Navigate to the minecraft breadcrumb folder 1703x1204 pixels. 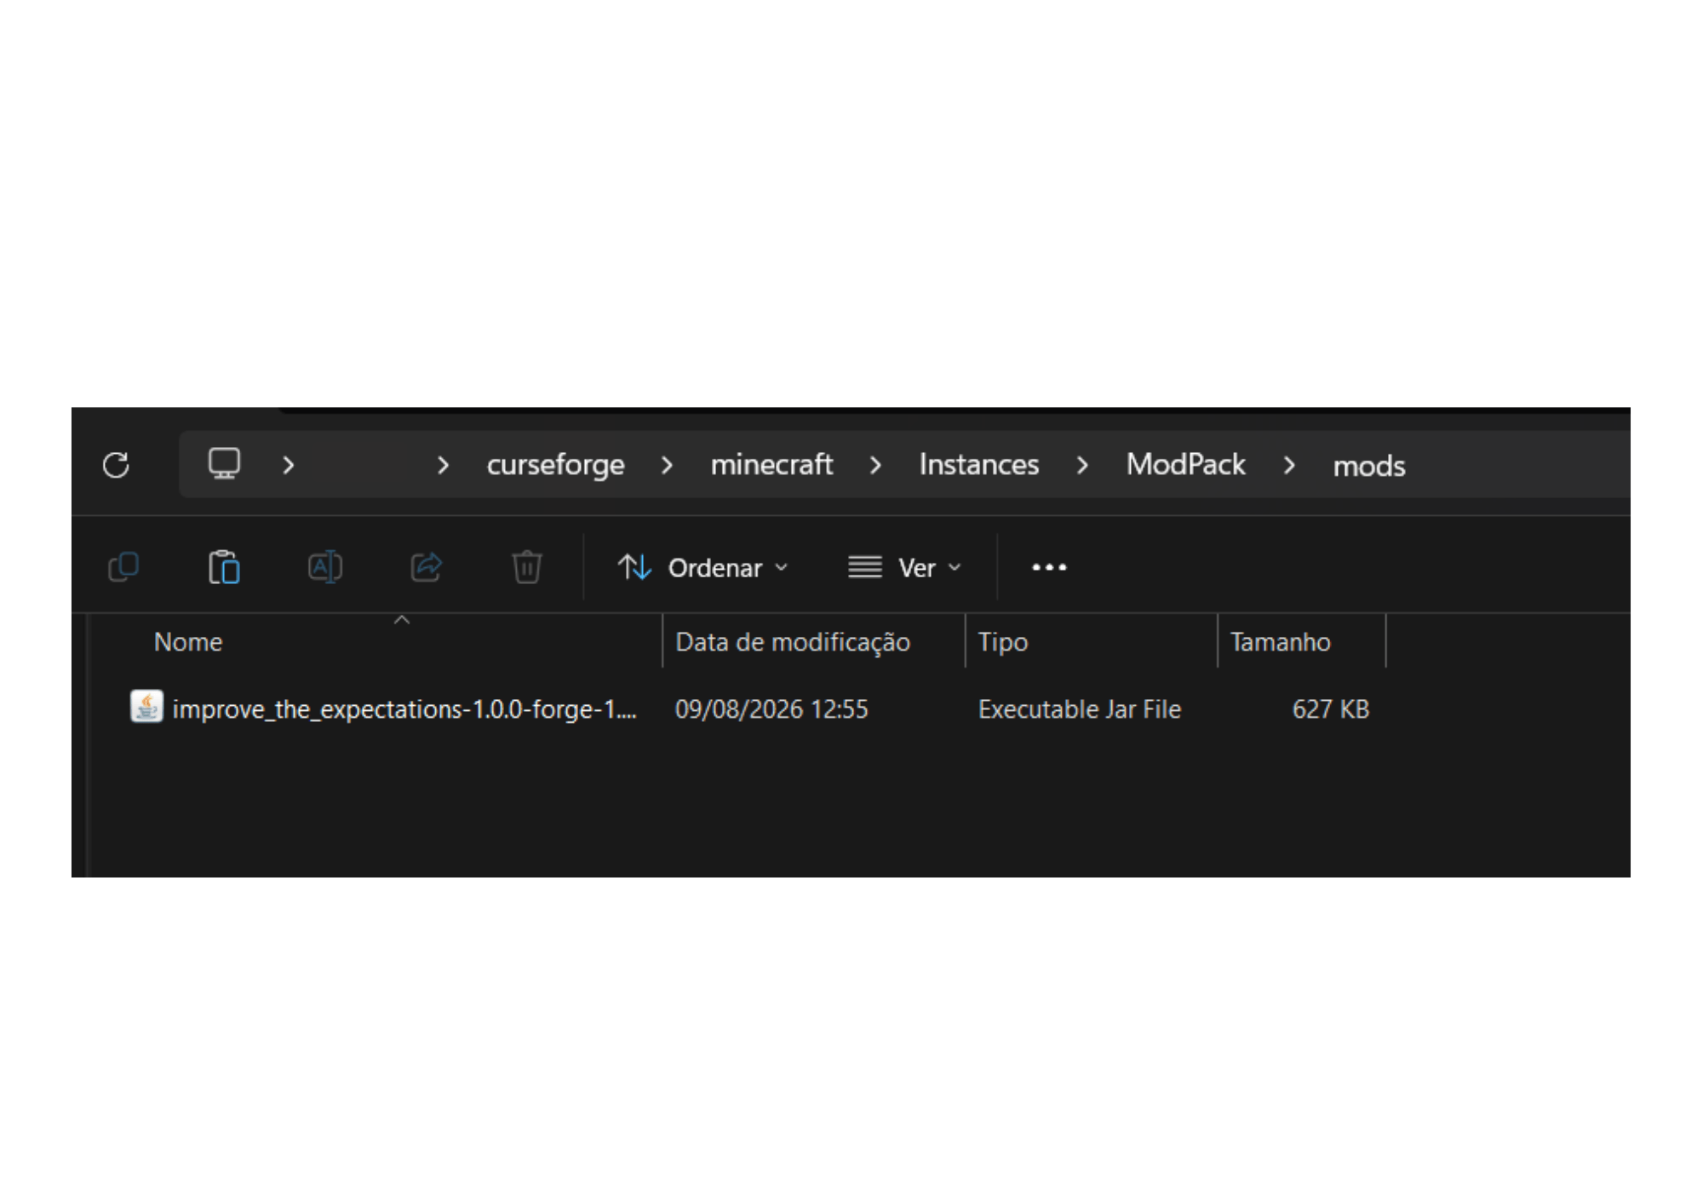(771, 465)
